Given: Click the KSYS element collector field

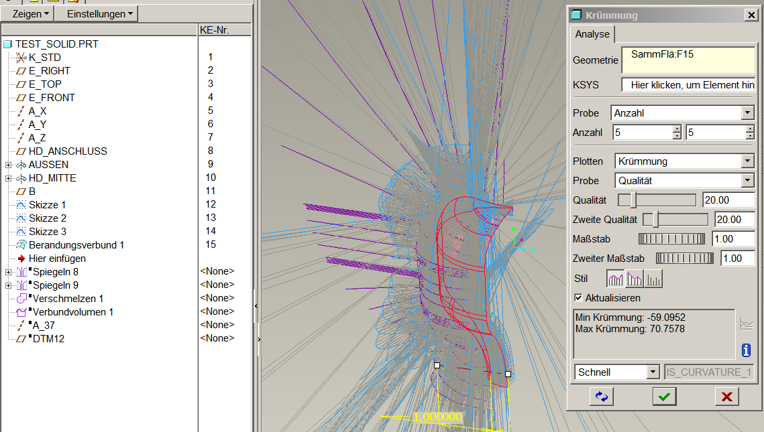Looking at the screenshot, I should [688, 84].
